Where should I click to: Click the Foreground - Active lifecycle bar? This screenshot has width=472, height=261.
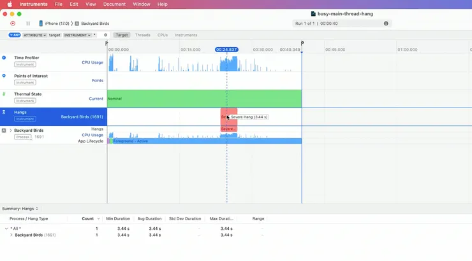pyautogui.click(x=207, y=141)
